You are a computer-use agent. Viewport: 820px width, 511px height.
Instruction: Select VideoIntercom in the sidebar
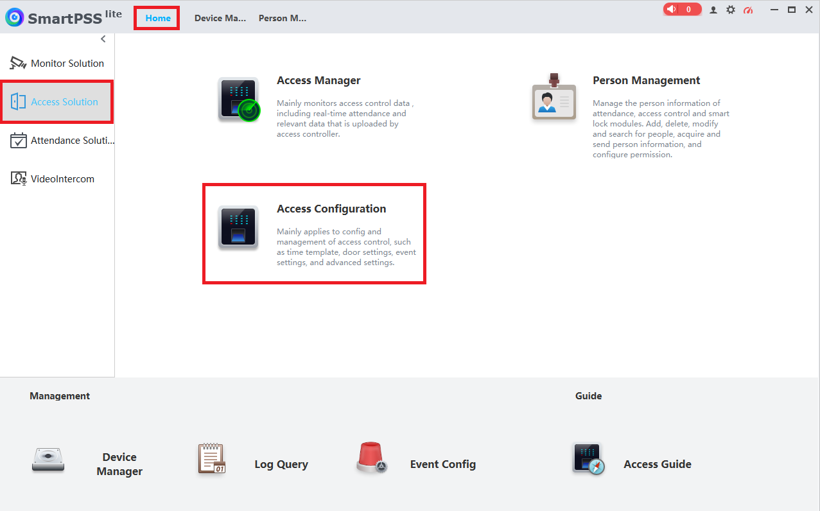(57, 178)
